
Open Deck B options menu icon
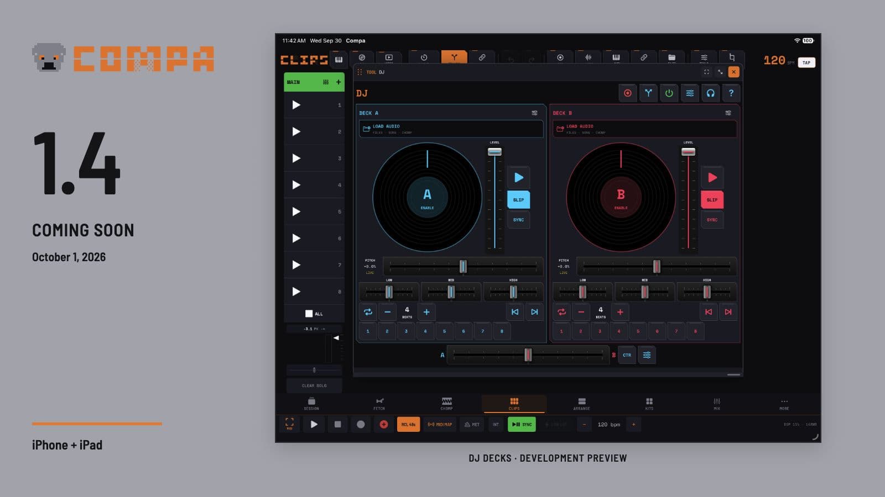click(x=728, y=113)
